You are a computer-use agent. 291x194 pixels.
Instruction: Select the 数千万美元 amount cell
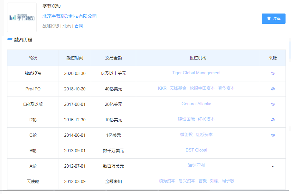[113, 151]
